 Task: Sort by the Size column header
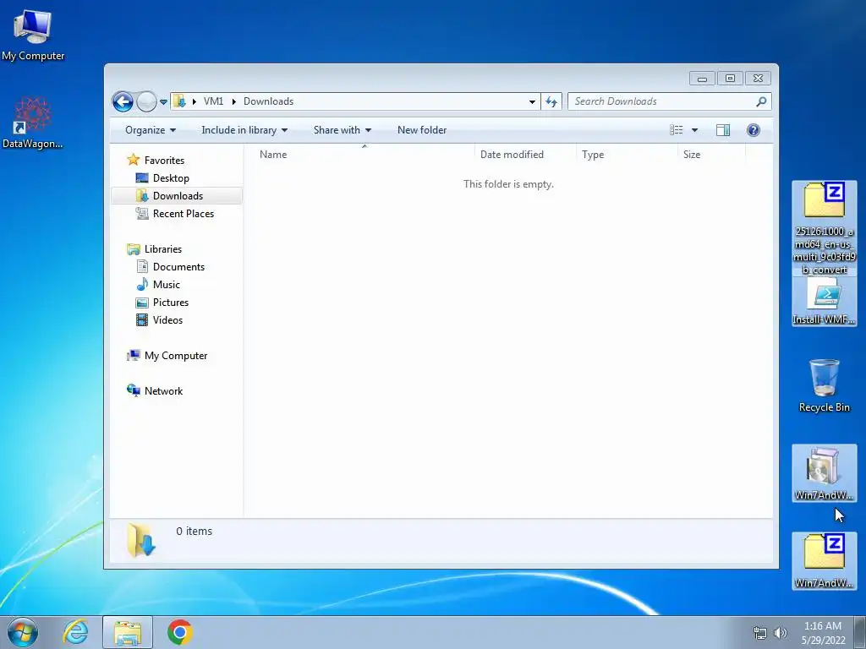pos(711,155)
